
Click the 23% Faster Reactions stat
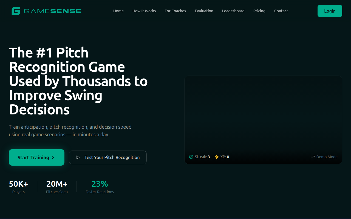pyautogui.click(x=100, y=187)
